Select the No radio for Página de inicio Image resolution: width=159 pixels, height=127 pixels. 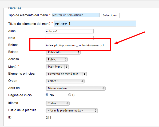tap(47, 95)
